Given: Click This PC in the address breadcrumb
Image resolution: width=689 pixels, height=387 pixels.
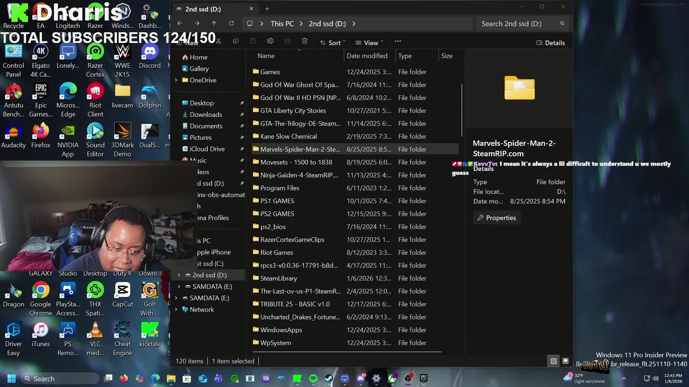Looking at the screenshot, I should [x=282, y=24].
